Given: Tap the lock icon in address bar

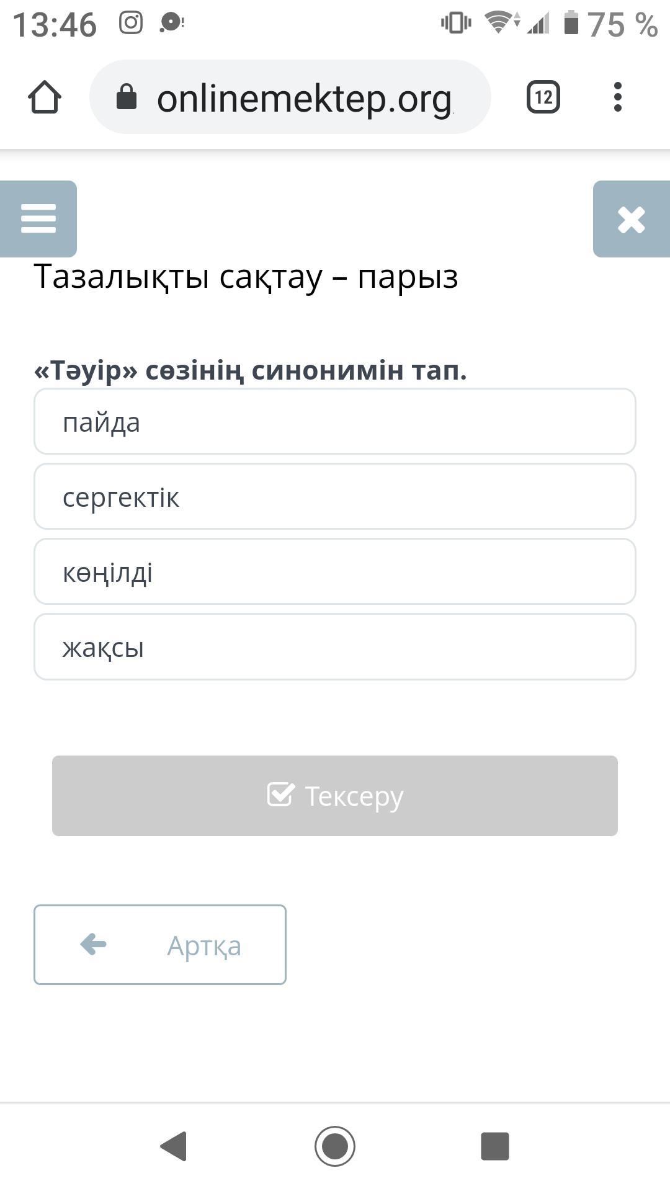Looking at the screenshot, I should tap(127, 97).
